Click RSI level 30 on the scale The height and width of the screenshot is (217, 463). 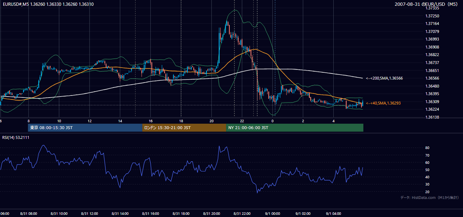pyautogui.click(x=427, y=184)
